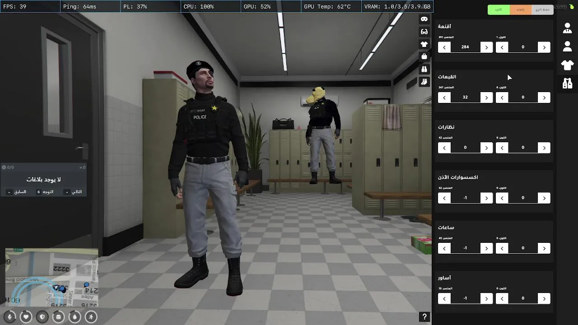Click the القبعات item value field 32
This screenshot has width=578, height=325.
click(x=465, y=97)
